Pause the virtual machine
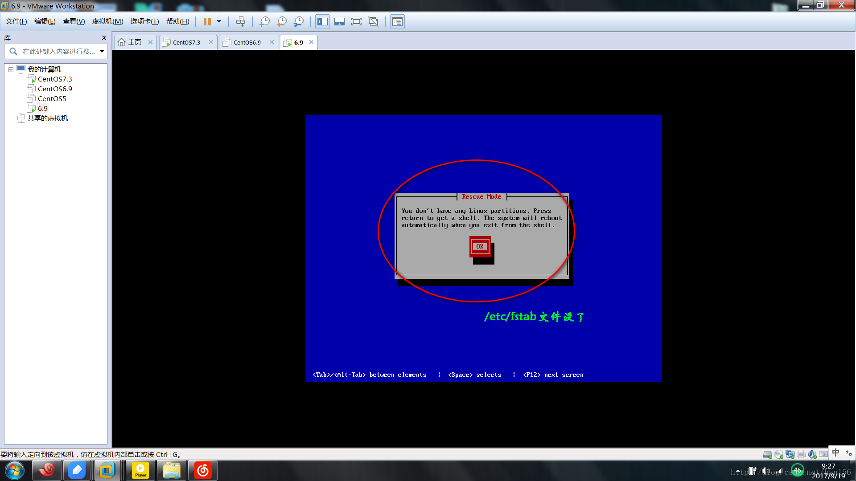This screenshot has width=856, height=481. point(207,21)
